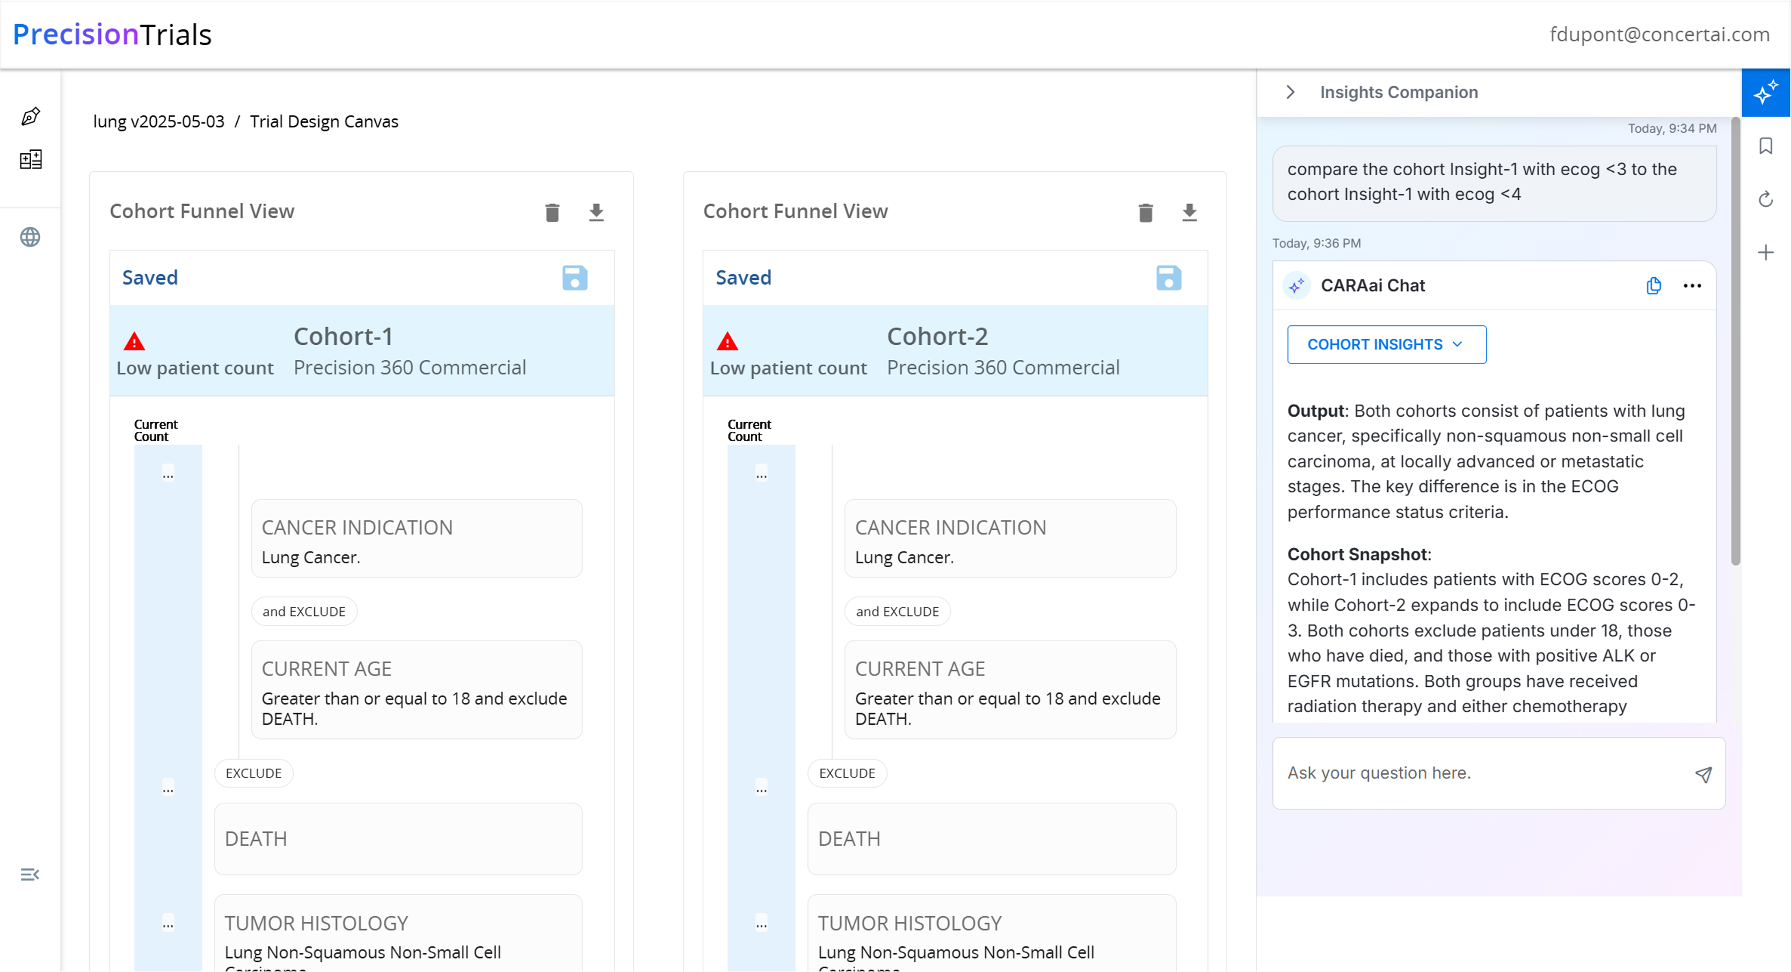Viewport: 1791px width, 972px height.
Task: Download the Cohort-2 funnel view
Action: tap(1189, 212)
